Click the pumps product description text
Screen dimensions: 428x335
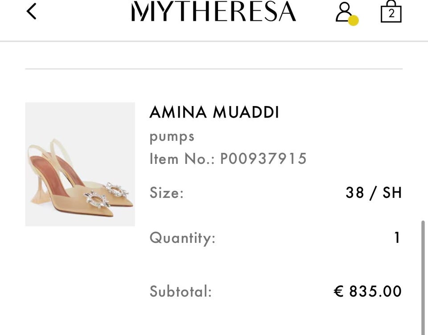[x=172, y=136]
